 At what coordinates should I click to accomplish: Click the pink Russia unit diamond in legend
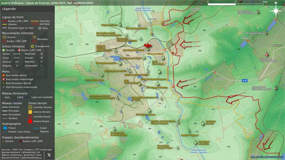pyautogui.click(x=19, y=50)
